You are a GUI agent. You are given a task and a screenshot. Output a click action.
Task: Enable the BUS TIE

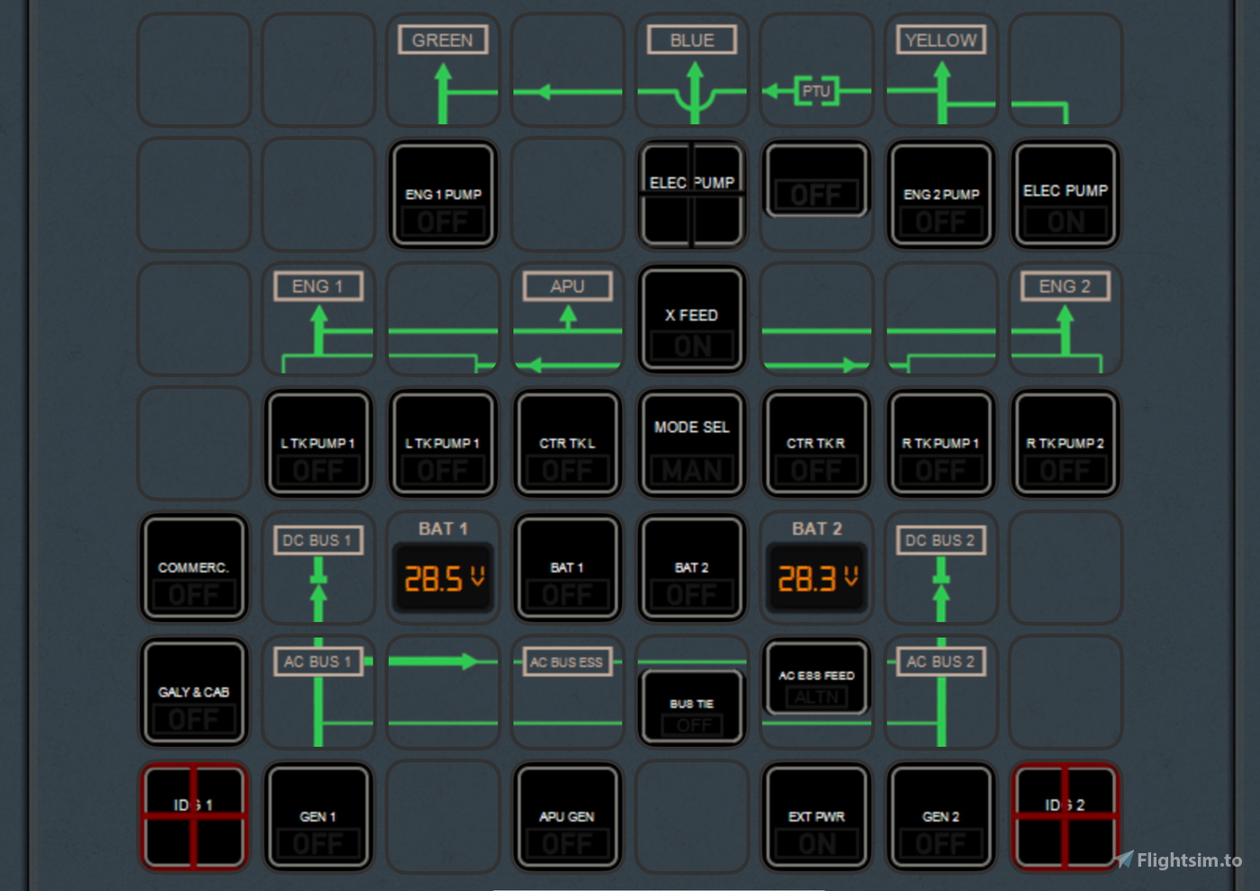click(x=691, y=706)
